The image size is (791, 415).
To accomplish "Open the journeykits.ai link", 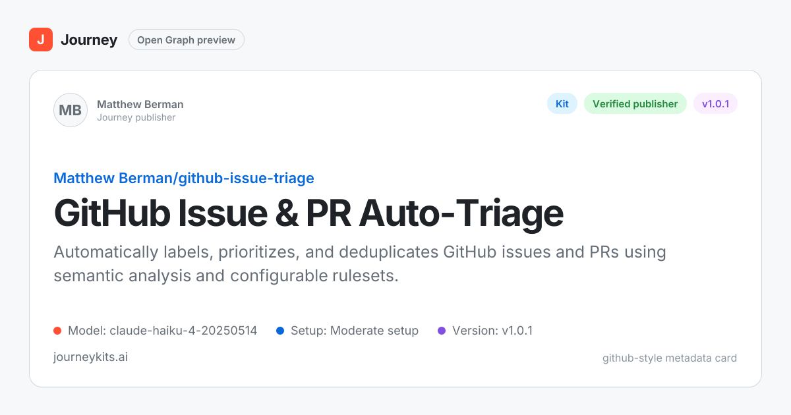I will click(90, 357).
